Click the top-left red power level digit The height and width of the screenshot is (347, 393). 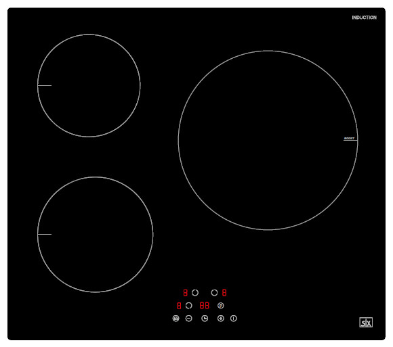(185, 292)
